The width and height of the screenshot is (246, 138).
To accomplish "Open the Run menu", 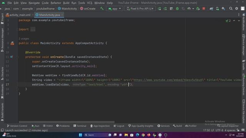I will tap(73, 3).
